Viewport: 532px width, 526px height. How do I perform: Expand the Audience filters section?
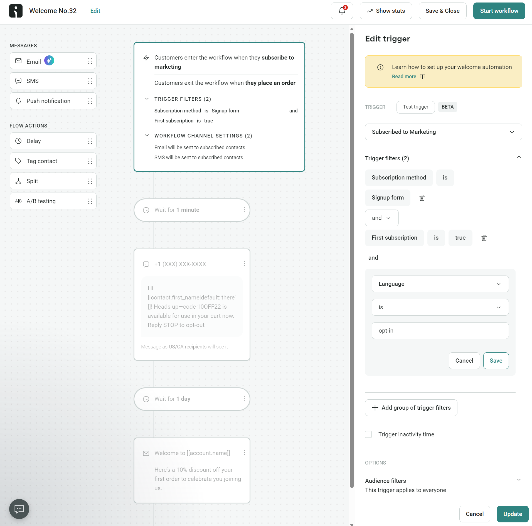519,480
